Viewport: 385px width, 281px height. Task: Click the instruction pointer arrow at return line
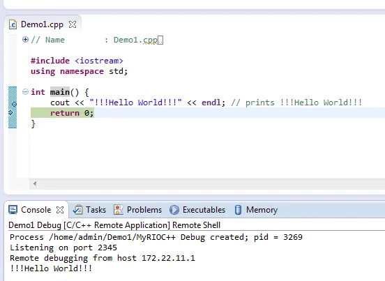11,113
